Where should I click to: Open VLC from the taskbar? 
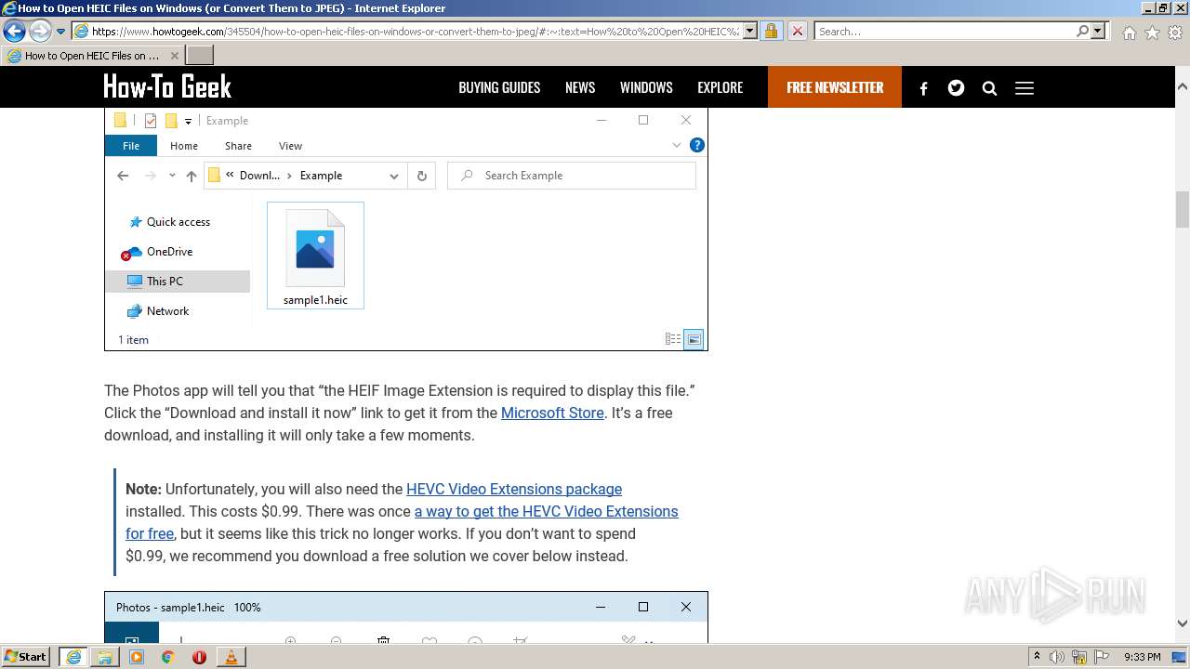tap(231, 657)
